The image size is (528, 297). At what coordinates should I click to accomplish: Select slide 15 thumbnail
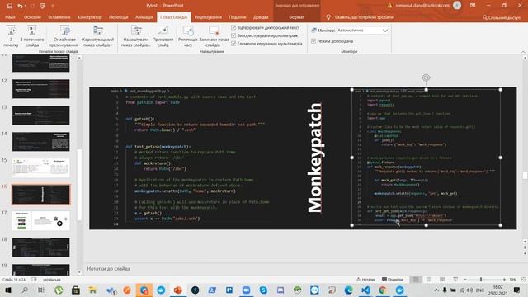pyautogui.click(x=41, y=168)
